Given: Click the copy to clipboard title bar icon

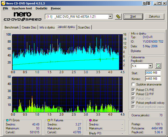Looking at the screenshot, I should pyautogui.click(x=144, y=3).
